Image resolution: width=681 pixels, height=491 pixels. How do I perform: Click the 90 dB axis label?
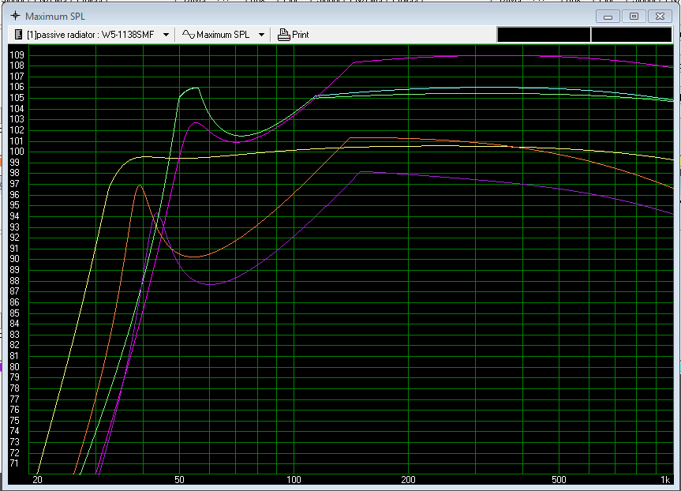(14, 259)
